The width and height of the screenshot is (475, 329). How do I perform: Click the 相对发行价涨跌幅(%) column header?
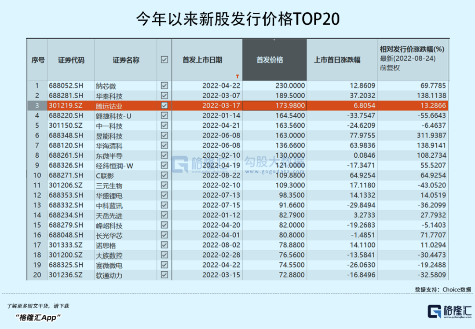pyautogui.click(x=412, y=60)
